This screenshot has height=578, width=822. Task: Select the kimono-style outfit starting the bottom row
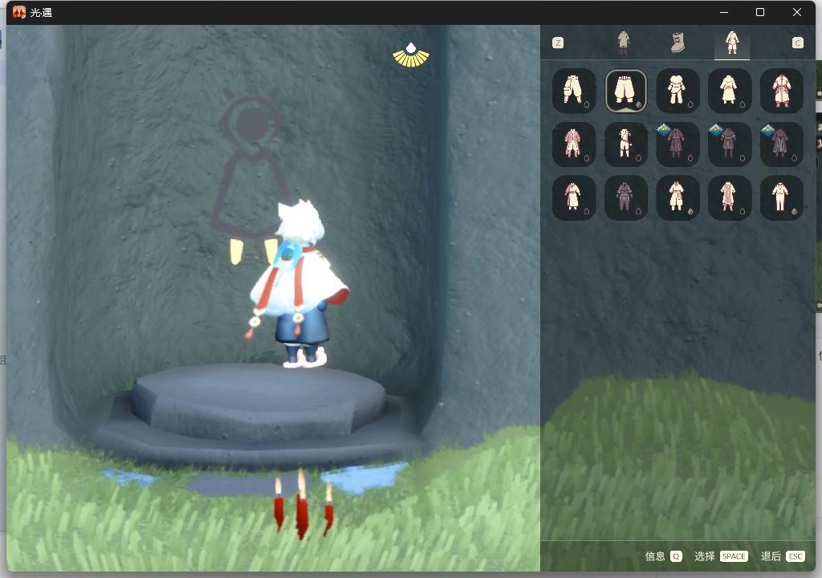coord(573,197)
